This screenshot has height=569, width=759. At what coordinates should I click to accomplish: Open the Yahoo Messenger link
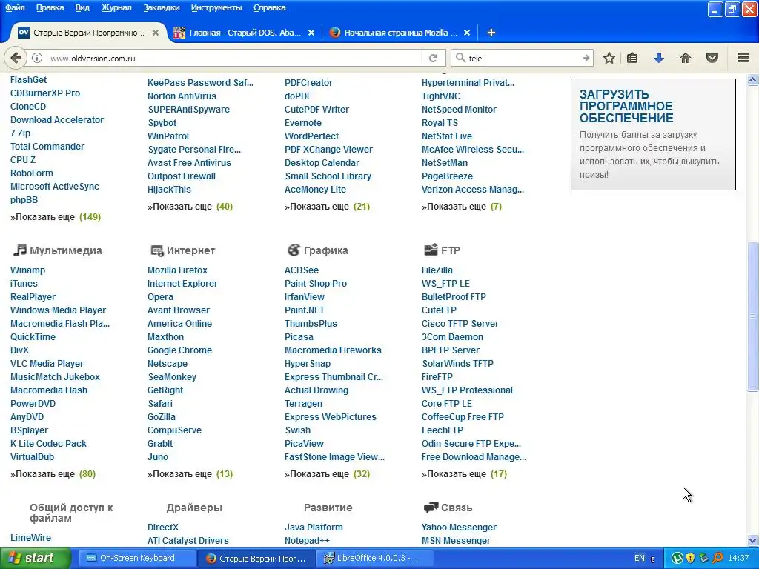click(x=459, y=528)
